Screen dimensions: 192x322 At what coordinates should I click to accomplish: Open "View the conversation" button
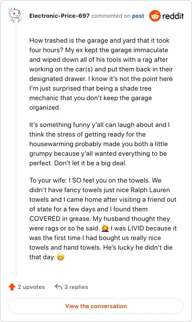(x=96, y=306)
